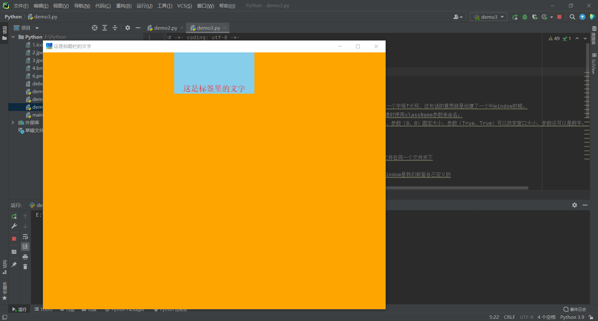The width and height of the screenshot is (598, 321).
Task: Open project panel settings gear
Action: [x=127, y=28]
